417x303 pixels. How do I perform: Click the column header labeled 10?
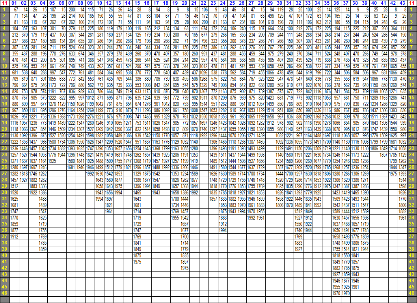[x=99, y=3]
